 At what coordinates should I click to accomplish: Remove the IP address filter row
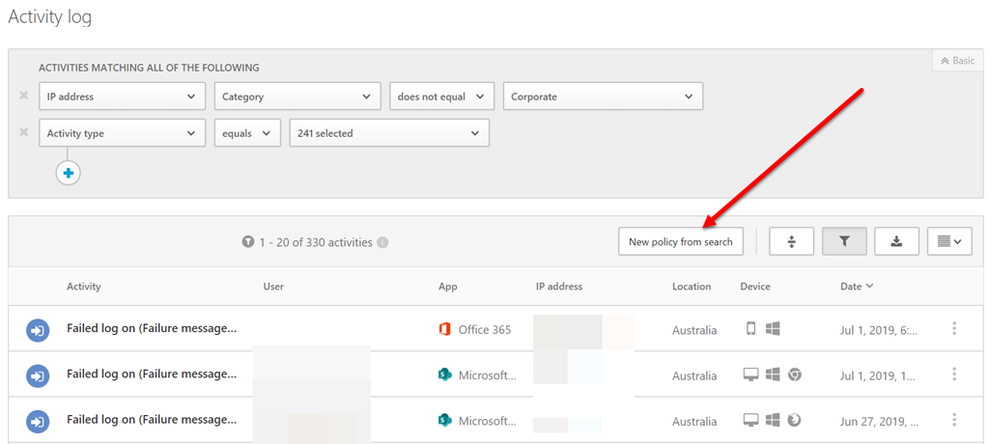pos(23,96)
